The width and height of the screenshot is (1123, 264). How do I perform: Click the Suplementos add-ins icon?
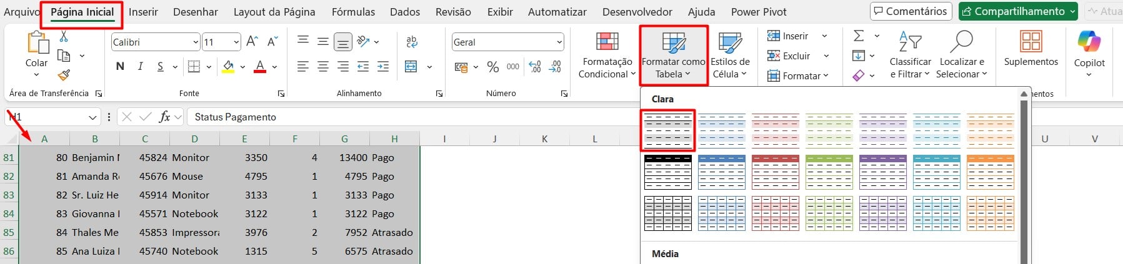(x=1031, y=49)
